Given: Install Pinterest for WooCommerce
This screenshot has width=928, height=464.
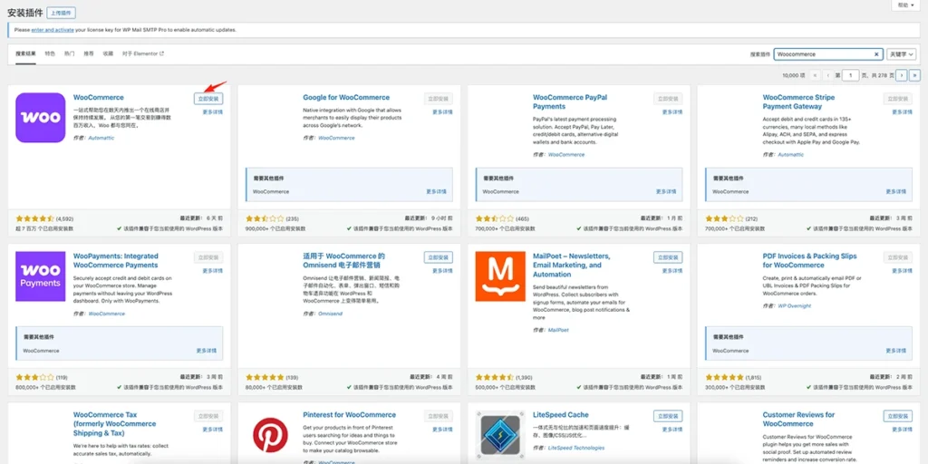Looking at the screenshot, I should click(438, 416).
